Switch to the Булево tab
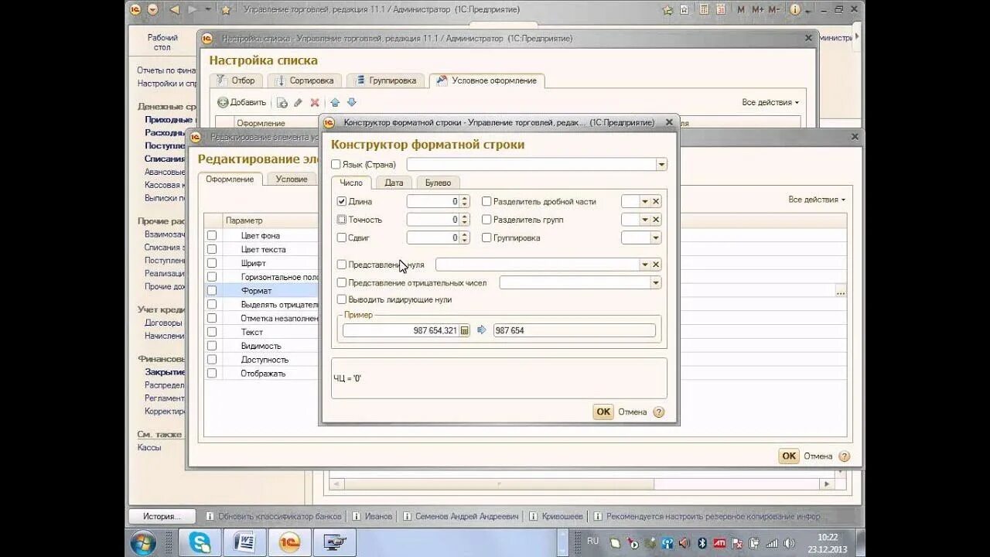 pos(438,183)
